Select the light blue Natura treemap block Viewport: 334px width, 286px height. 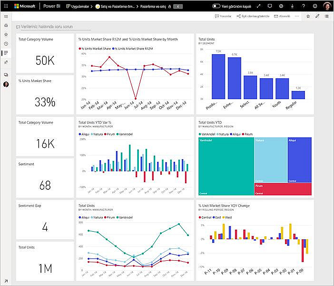pos(271,160)
